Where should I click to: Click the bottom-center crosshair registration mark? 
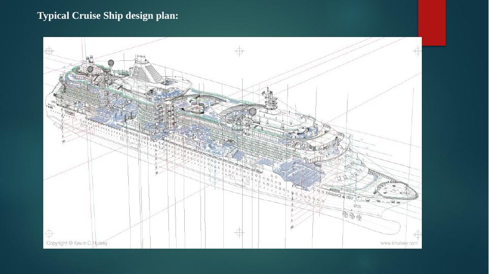tap(240, 232)
